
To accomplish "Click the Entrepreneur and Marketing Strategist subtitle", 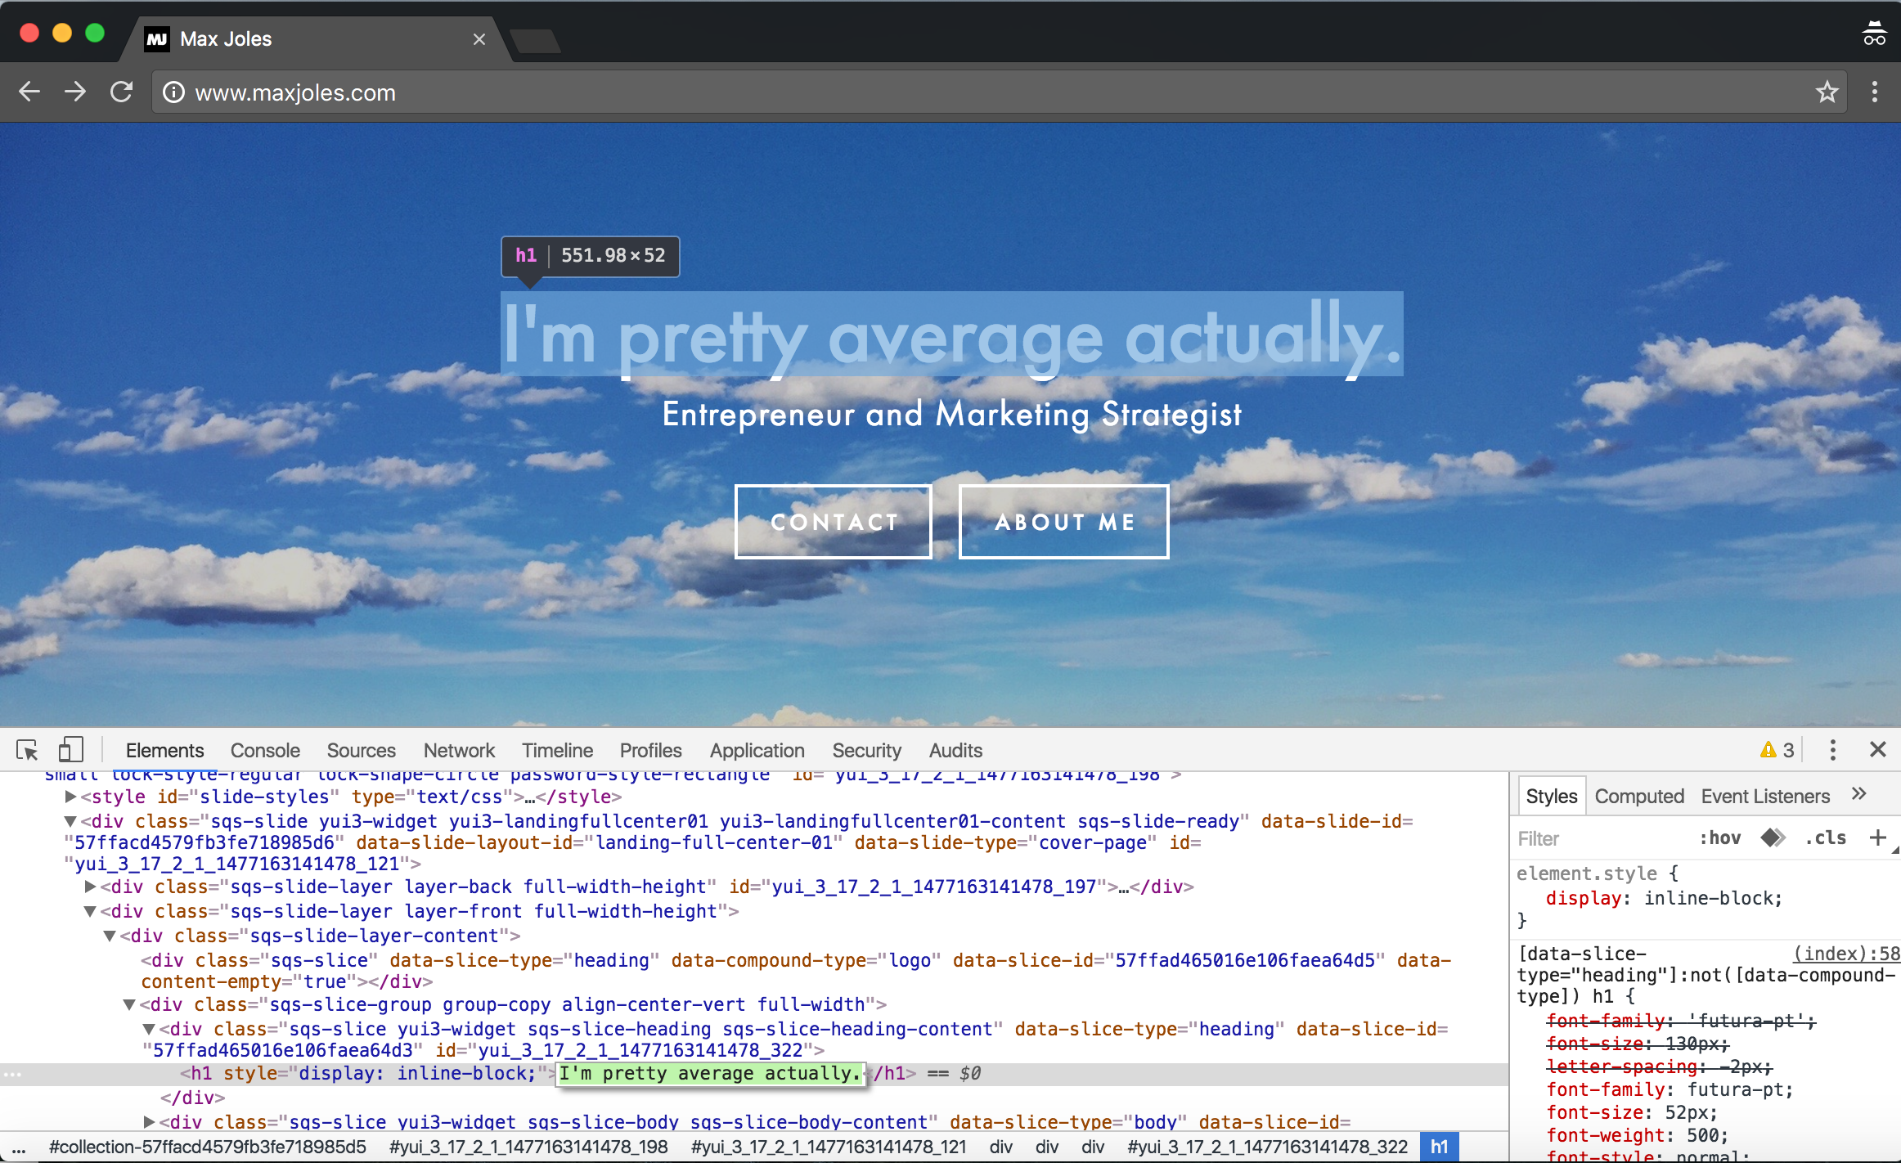I will pos(952,414).
